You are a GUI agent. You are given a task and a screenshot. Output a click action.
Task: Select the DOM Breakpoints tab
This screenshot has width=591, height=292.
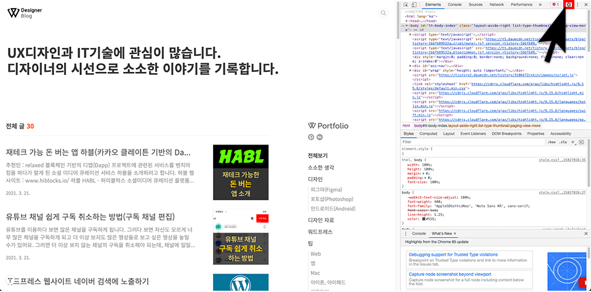coord(507,134)
